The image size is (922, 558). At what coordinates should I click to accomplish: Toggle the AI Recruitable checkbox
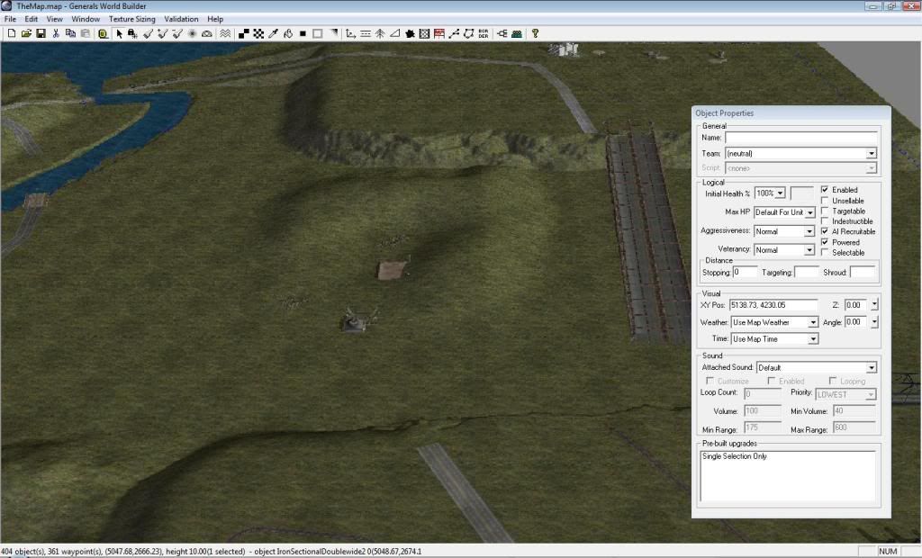pyautogui.click(x=825, y=231)
